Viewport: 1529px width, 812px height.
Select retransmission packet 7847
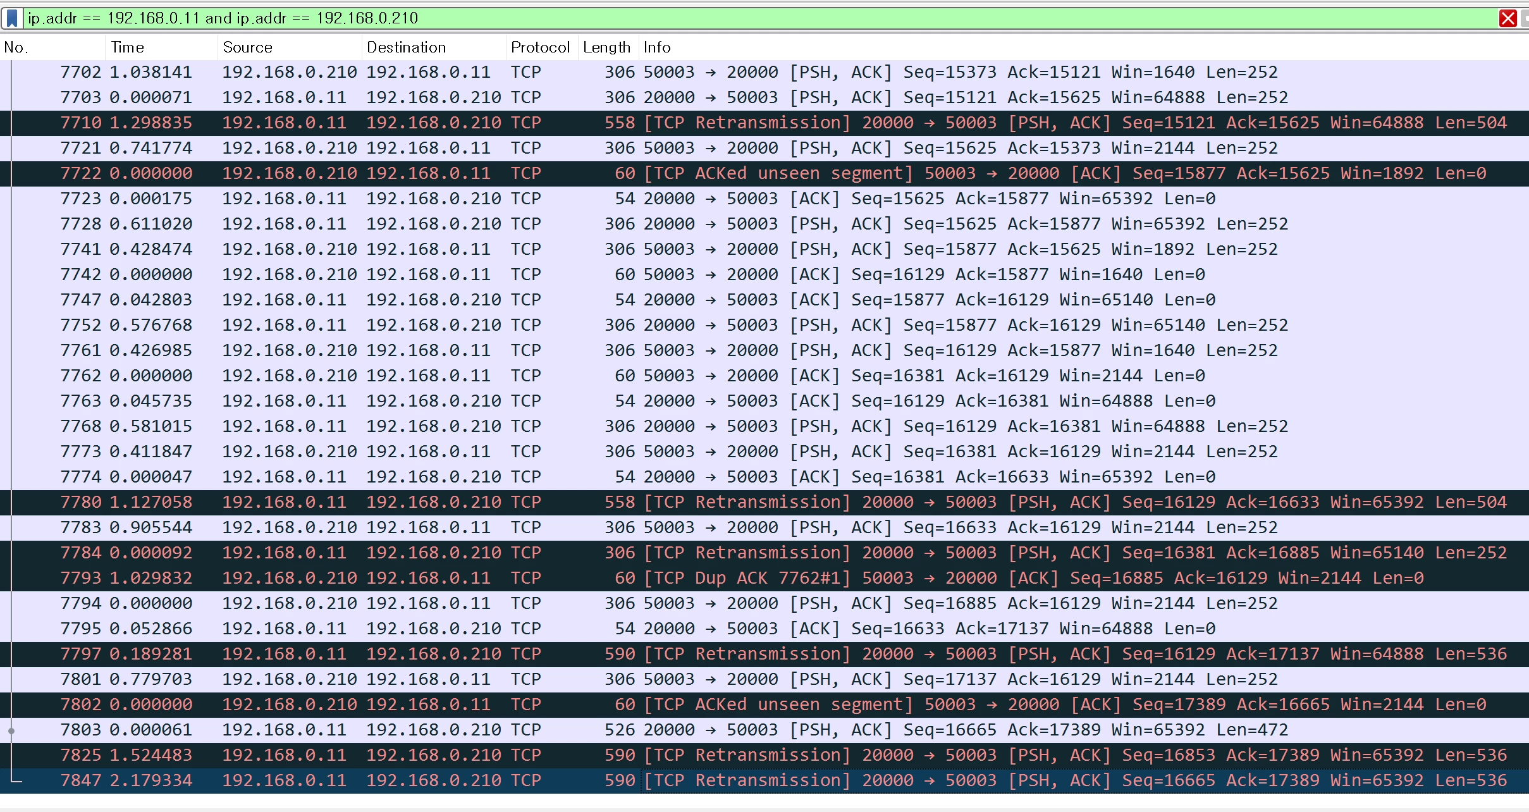[x=764, y=780]
